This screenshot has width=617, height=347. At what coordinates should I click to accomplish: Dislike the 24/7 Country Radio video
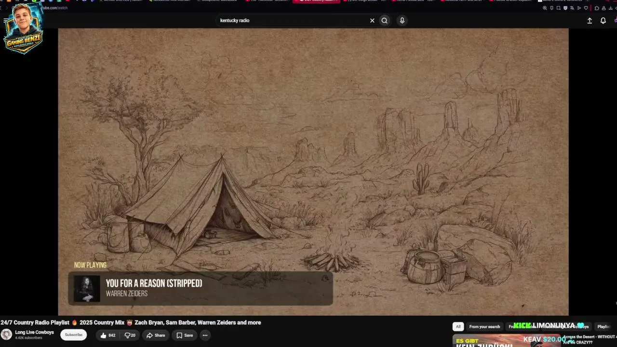(x=130, y=335)
